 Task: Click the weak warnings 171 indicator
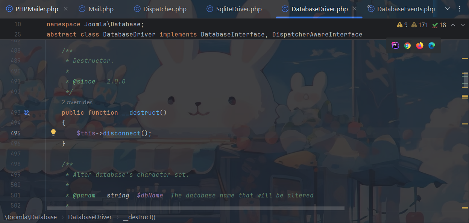click(420, 25)
